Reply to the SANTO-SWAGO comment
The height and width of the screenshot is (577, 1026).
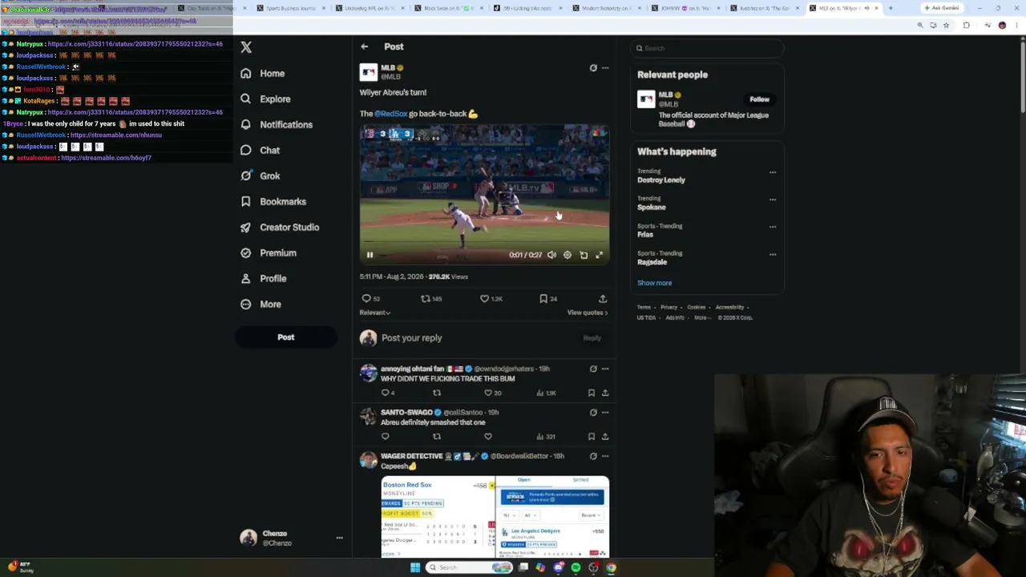(386, 437)
